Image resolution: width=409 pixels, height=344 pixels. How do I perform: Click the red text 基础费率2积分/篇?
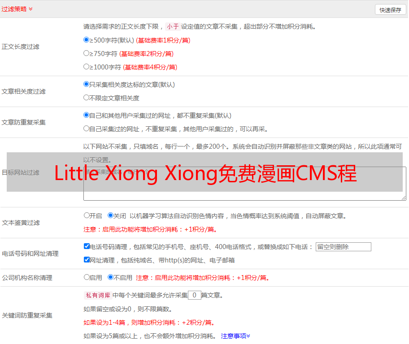coord(146,54)
